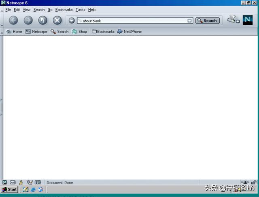This screenshot has height=197, width=259.
Task: Open Address Book from the status bar
Action: [x=38, y=182]
